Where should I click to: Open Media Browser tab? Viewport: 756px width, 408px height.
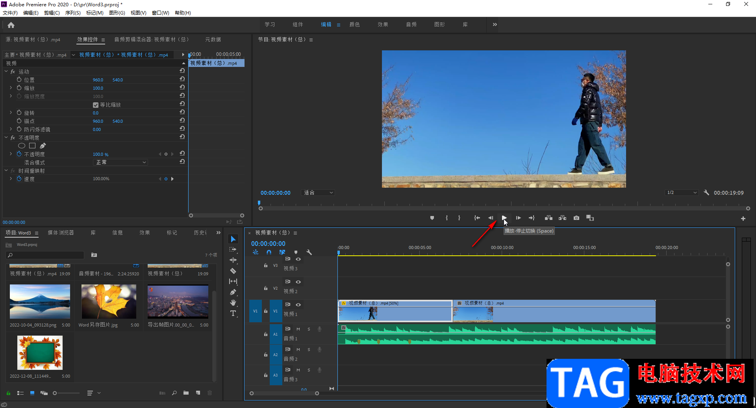[61, 233]
